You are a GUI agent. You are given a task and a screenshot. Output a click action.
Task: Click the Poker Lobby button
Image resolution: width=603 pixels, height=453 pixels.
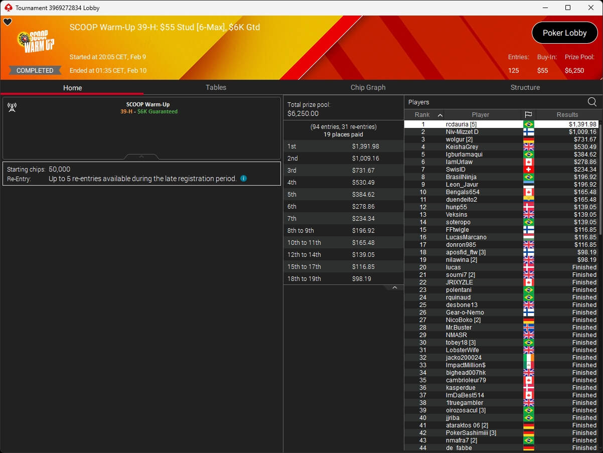(x=564, y=33)
